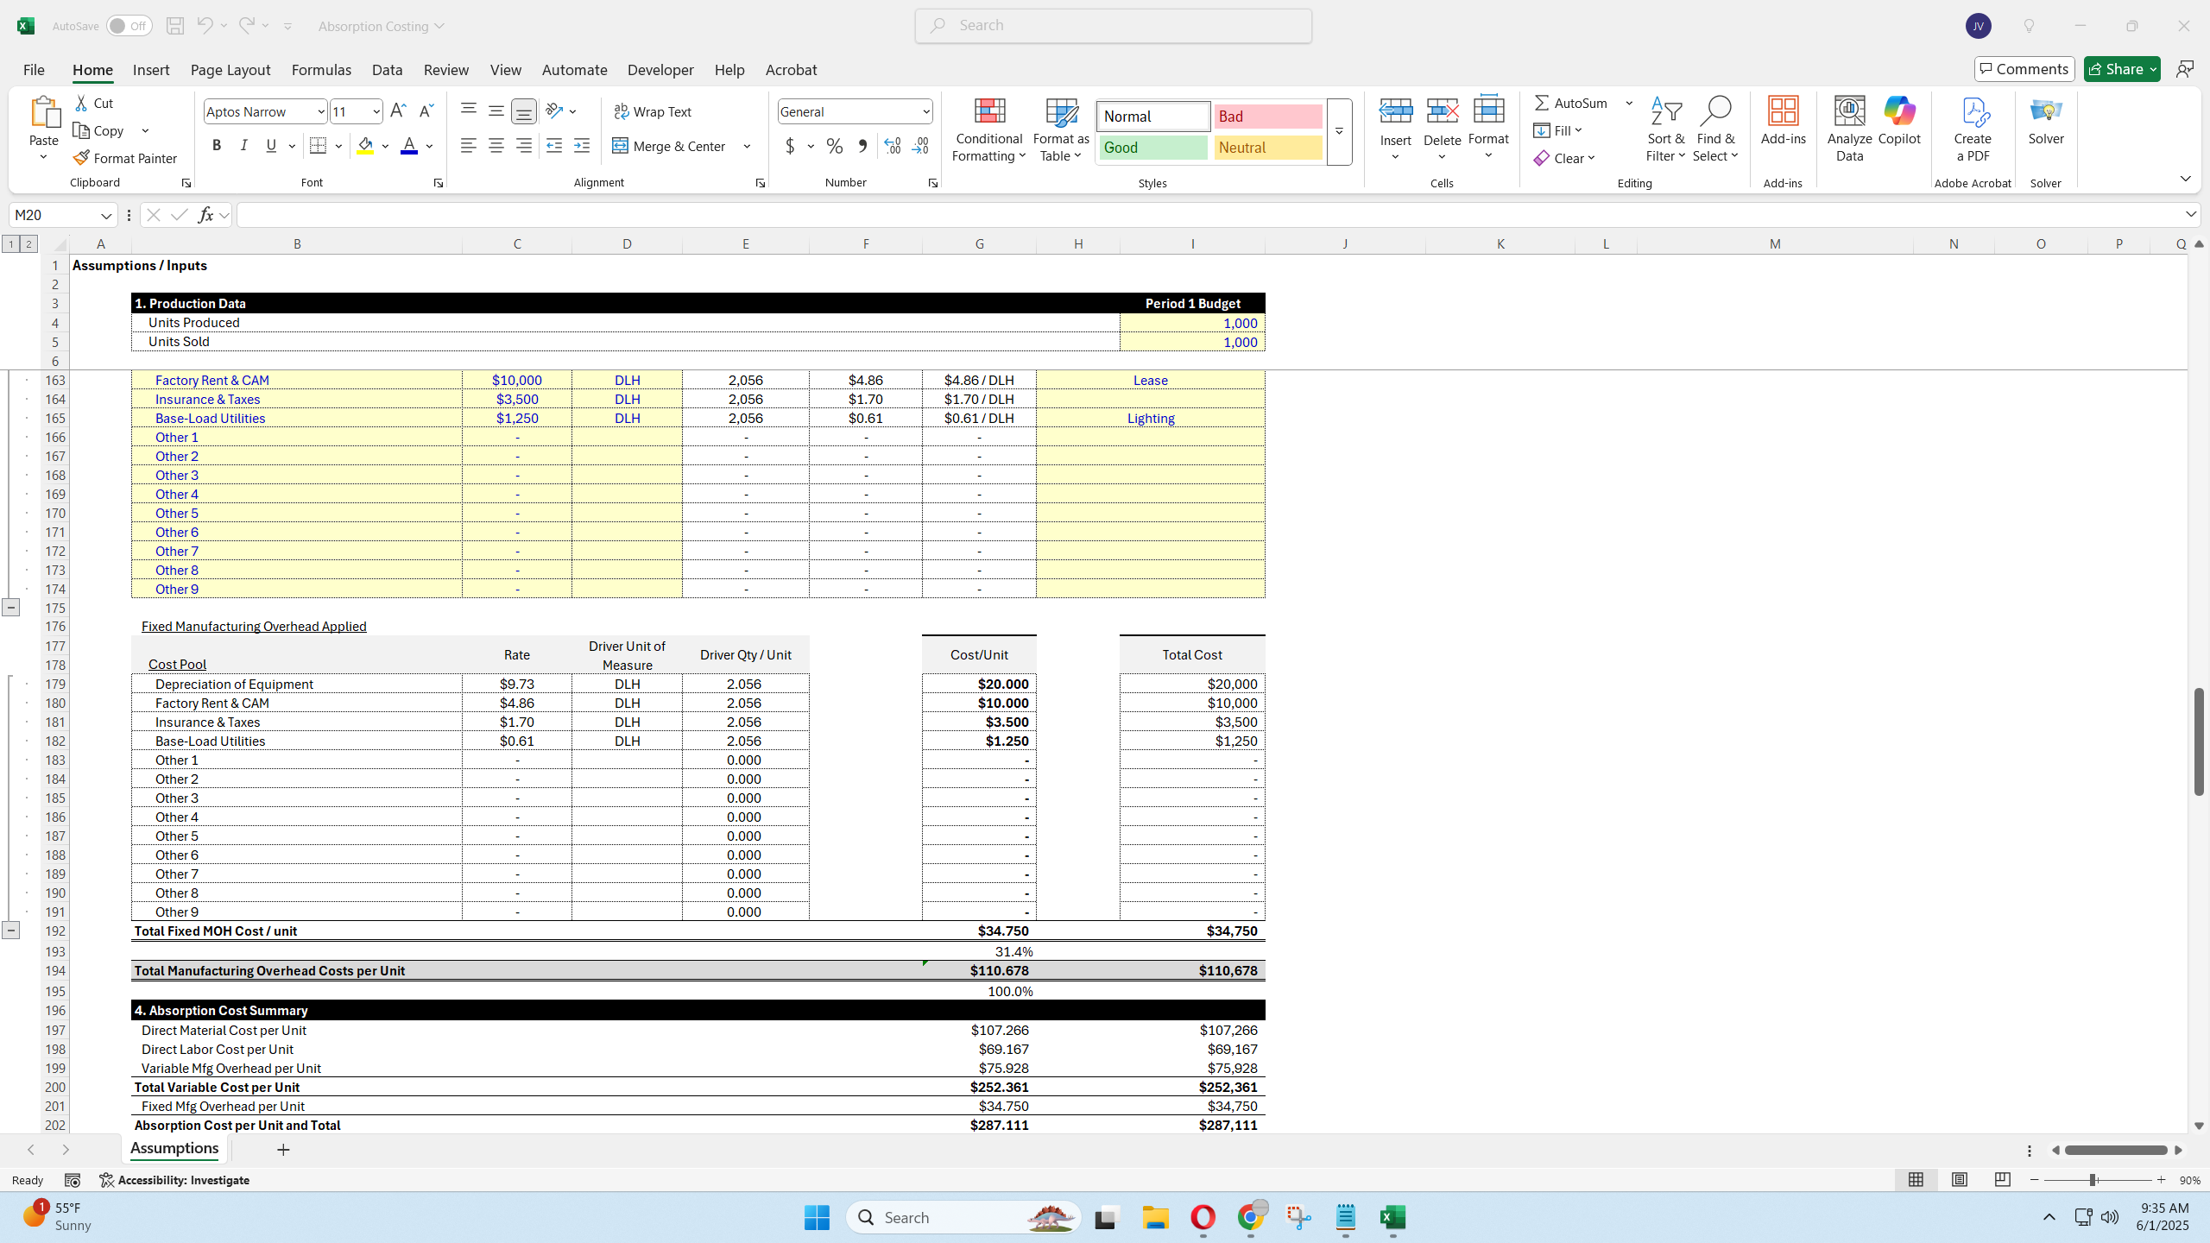Collapse row group at row 175
Screen dimensions: 2210x1243
pyautogui.click(x=11, y=607)
